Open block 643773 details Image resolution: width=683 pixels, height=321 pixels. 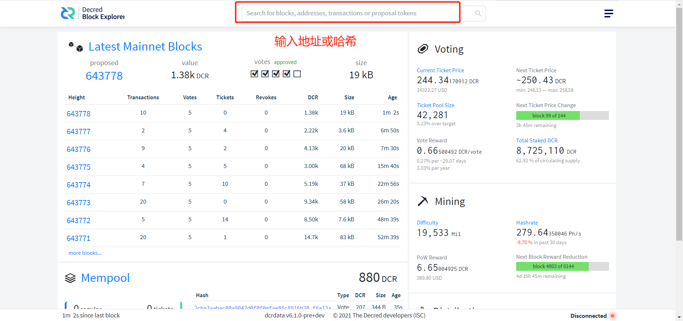click(79, 203)
